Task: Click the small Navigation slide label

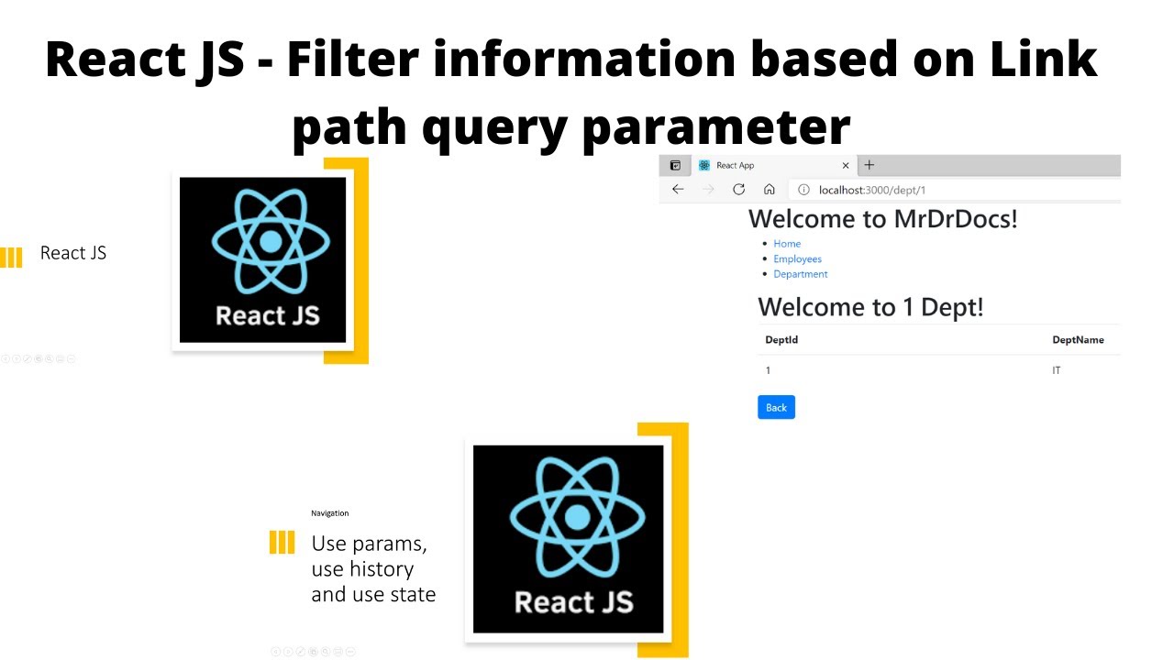Action: [330, 513]
